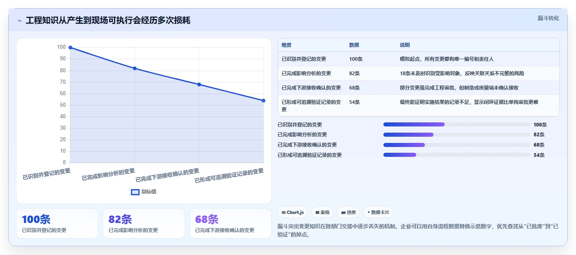Image resolution: width=576 pixels, height=255 pixels.
Task: Click the 漏斗转化 label in header
Action: pyautogui.click(x=548, y=18)
